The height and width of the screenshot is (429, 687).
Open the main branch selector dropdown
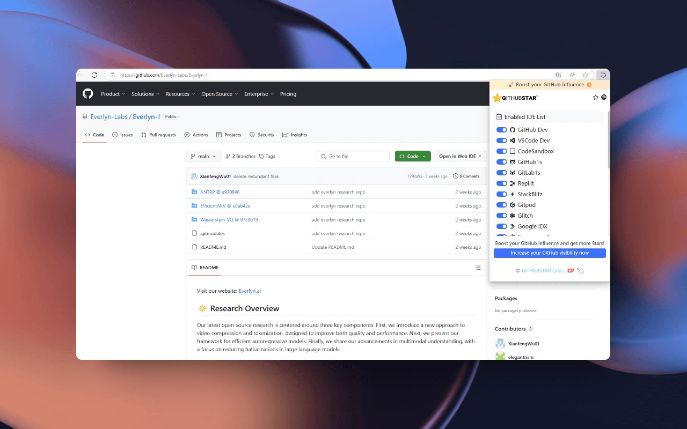pos(203,156)
